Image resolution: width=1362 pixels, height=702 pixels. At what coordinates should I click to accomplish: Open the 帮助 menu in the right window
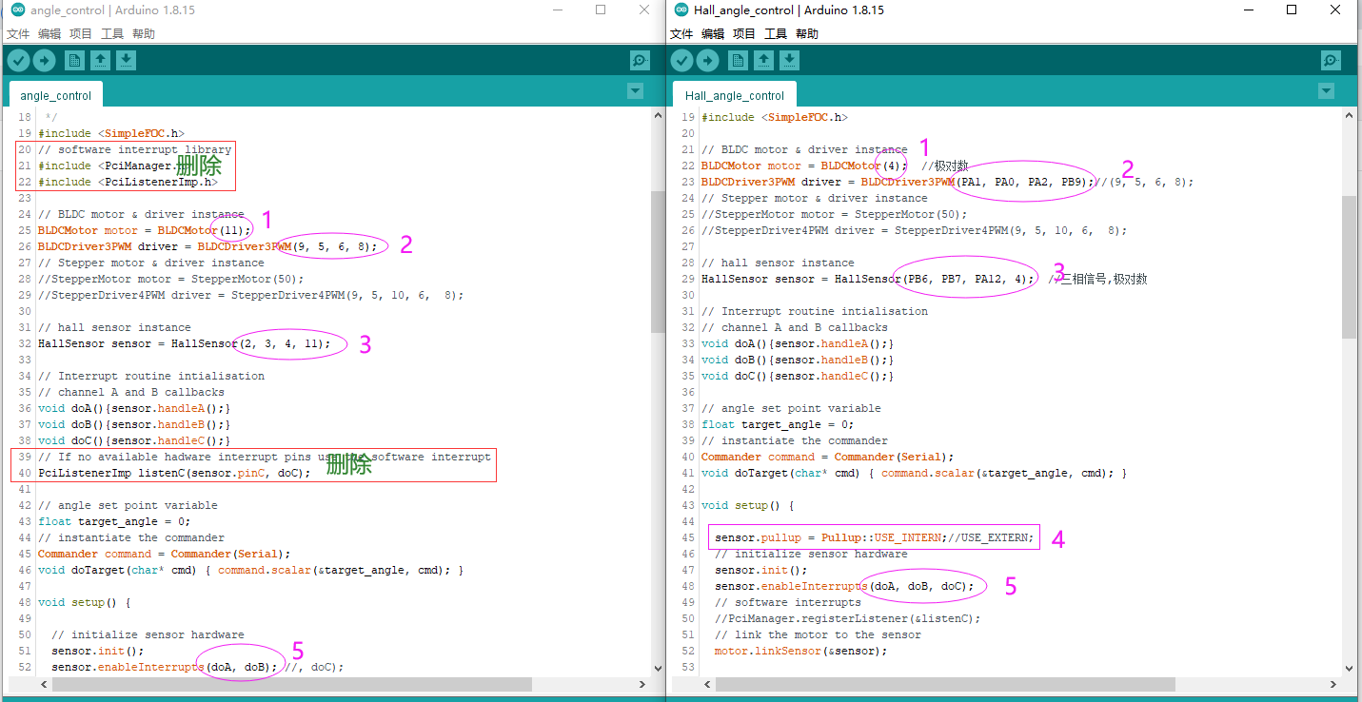coord(805,32)
